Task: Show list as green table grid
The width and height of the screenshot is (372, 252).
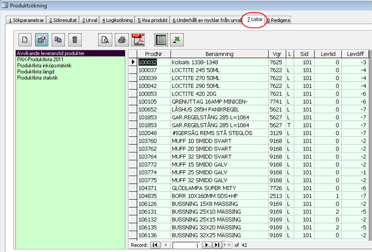Action: (x=161, y=39)
